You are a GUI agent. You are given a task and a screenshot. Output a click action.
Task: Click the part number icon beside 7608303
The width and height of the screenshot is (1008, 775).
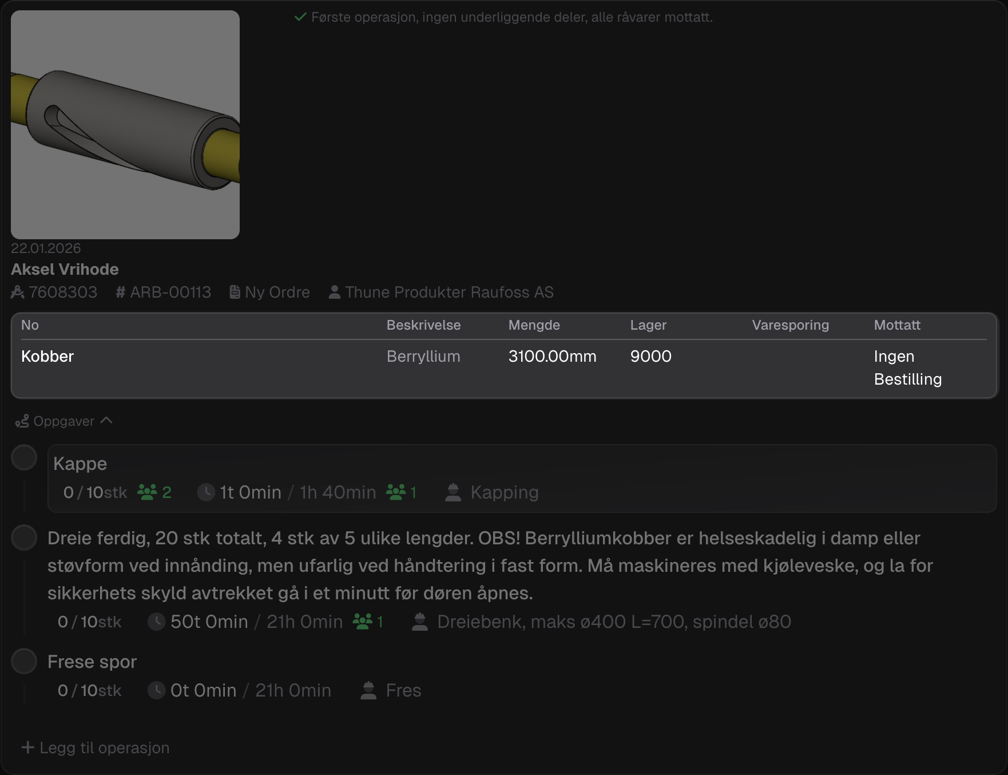point(18,292)
